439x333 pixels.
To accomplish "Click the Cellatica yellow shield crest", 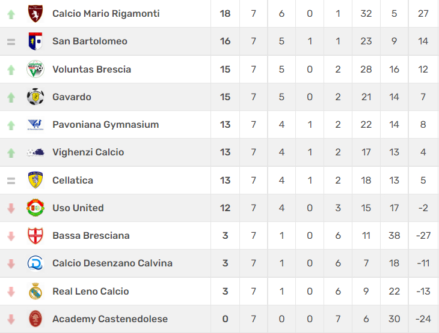I will pyautogui.click(x=35, y=180).
